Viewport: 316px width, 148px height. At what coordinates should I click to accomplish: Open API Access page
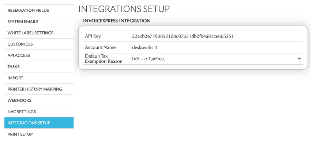tap(39, 55)
